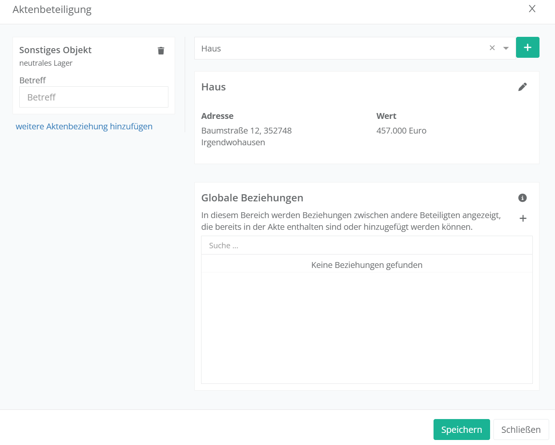555x445 pixels.
Task: Show info about Globale Beziehungen
Action: pyautogui.click(x=522, y=198)
